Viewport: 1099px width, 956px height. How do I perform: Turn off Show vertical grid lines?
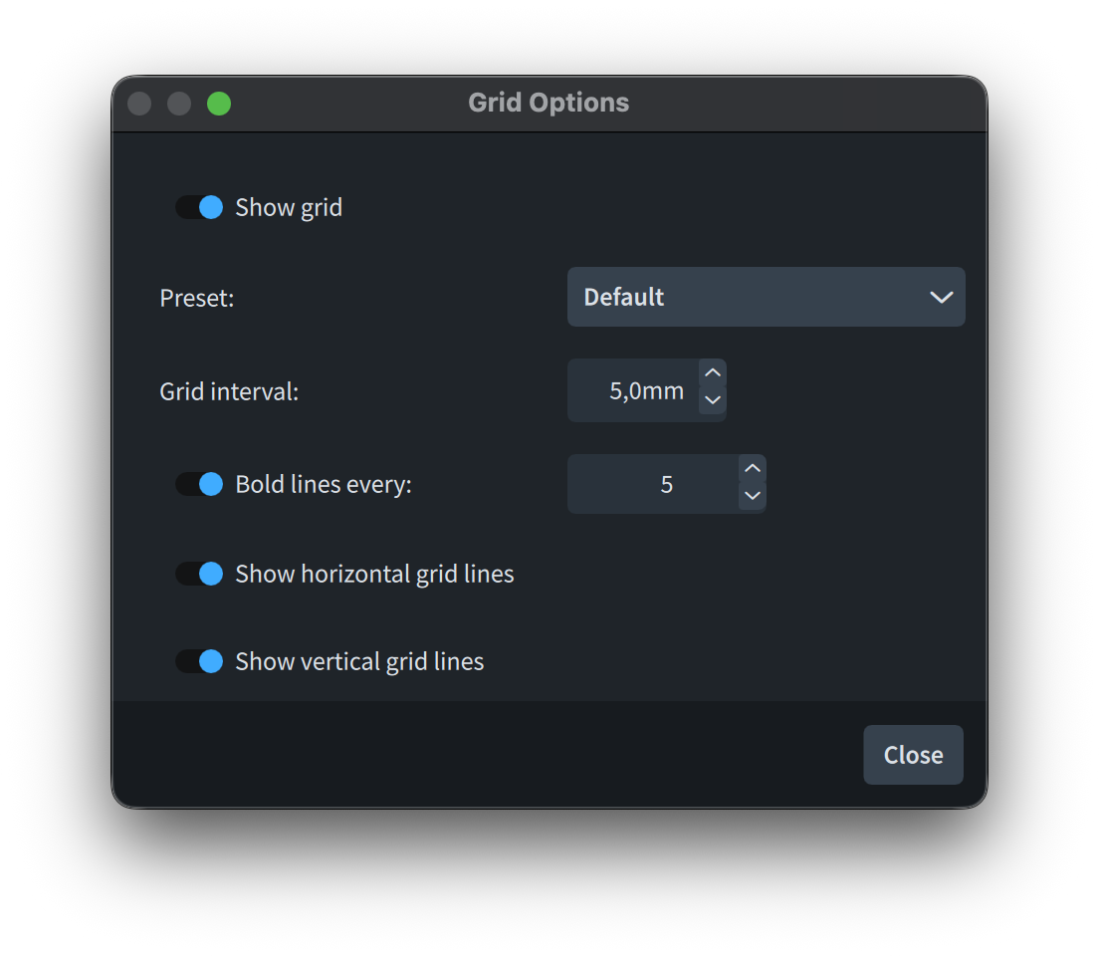click(x=199, y=661)
